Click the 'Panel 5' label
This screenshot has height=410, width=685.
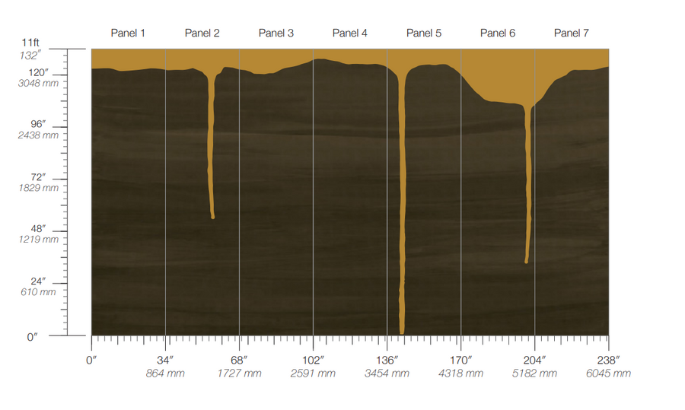tap(423, 33)
